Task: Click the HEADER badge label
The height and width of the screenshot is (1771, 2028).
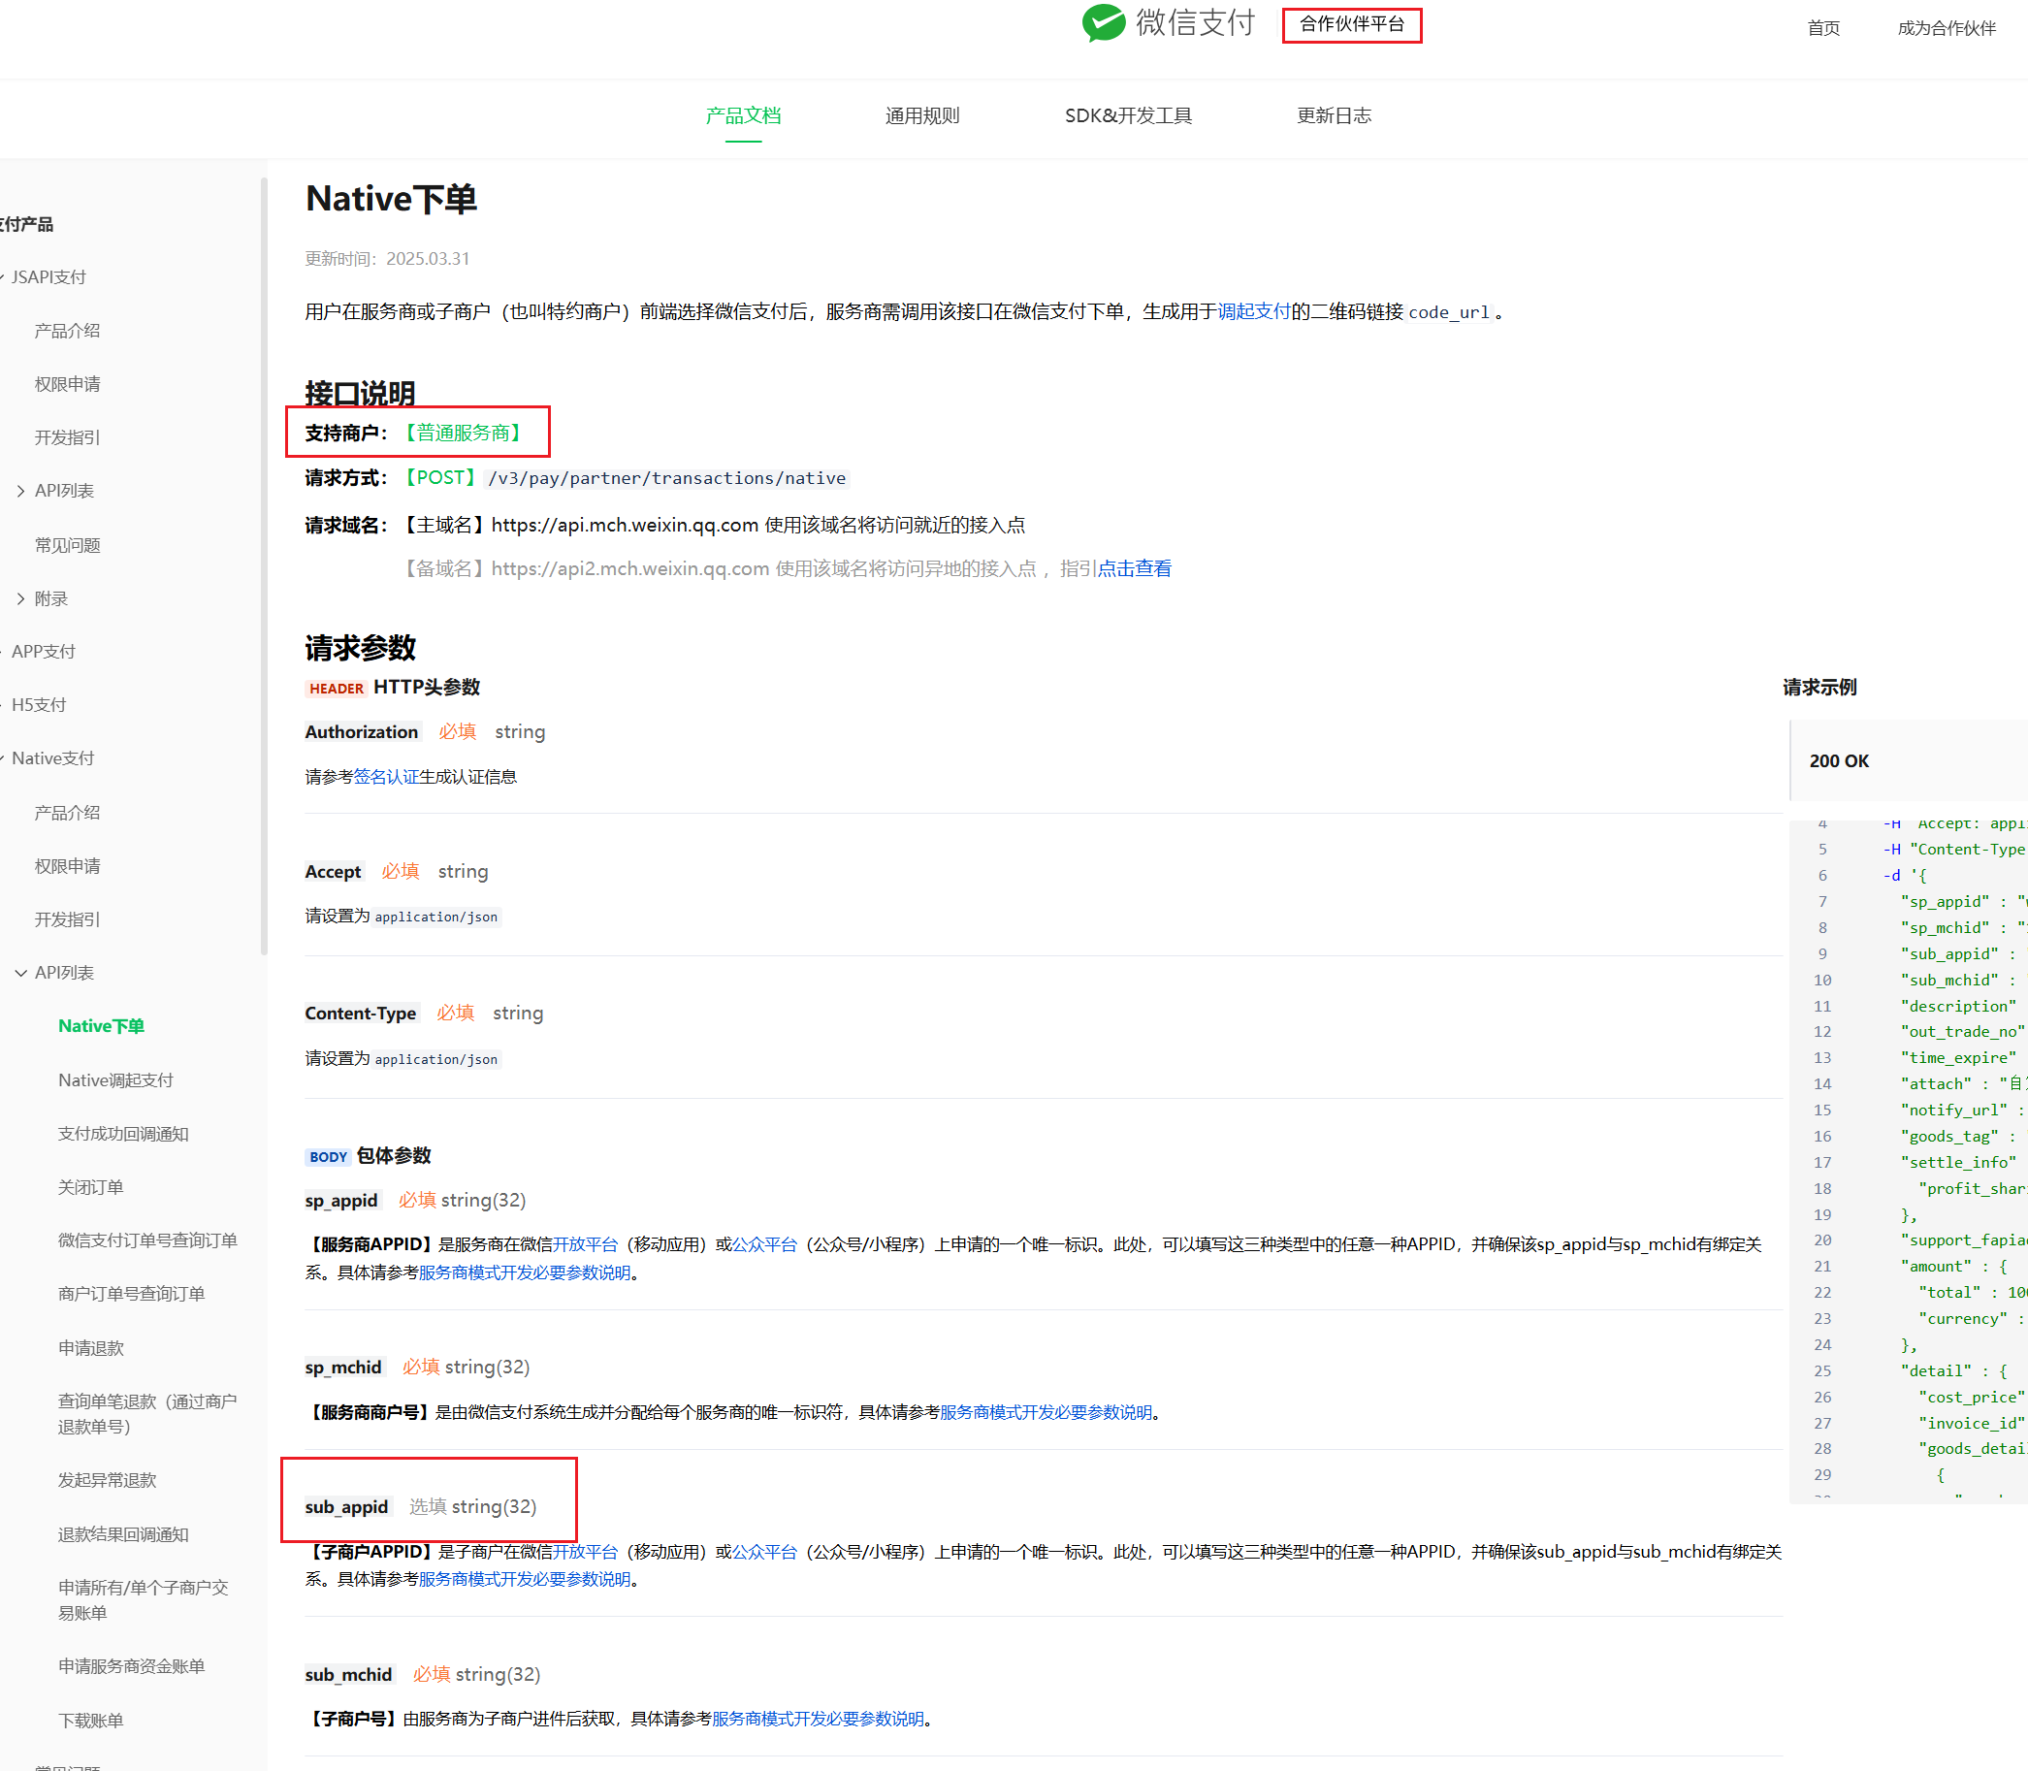Action: pos(336,688)
